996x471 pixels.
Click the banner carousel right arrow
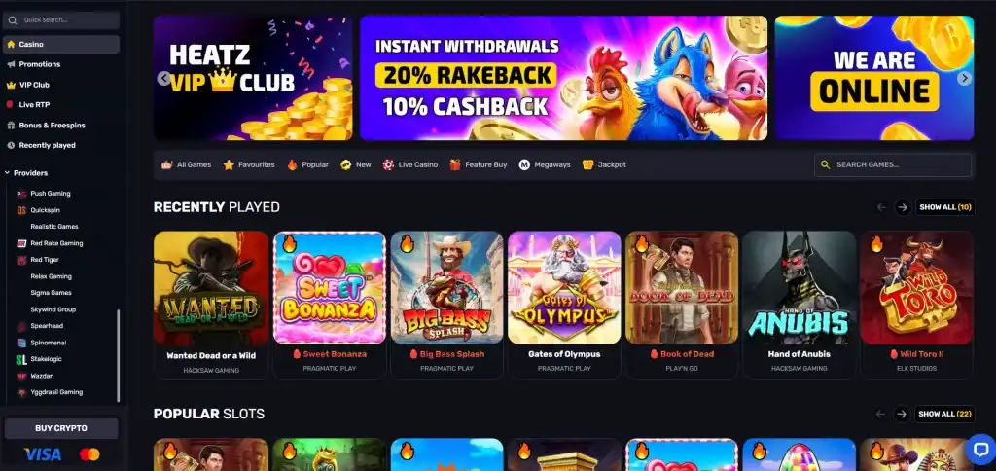point(964,78)
